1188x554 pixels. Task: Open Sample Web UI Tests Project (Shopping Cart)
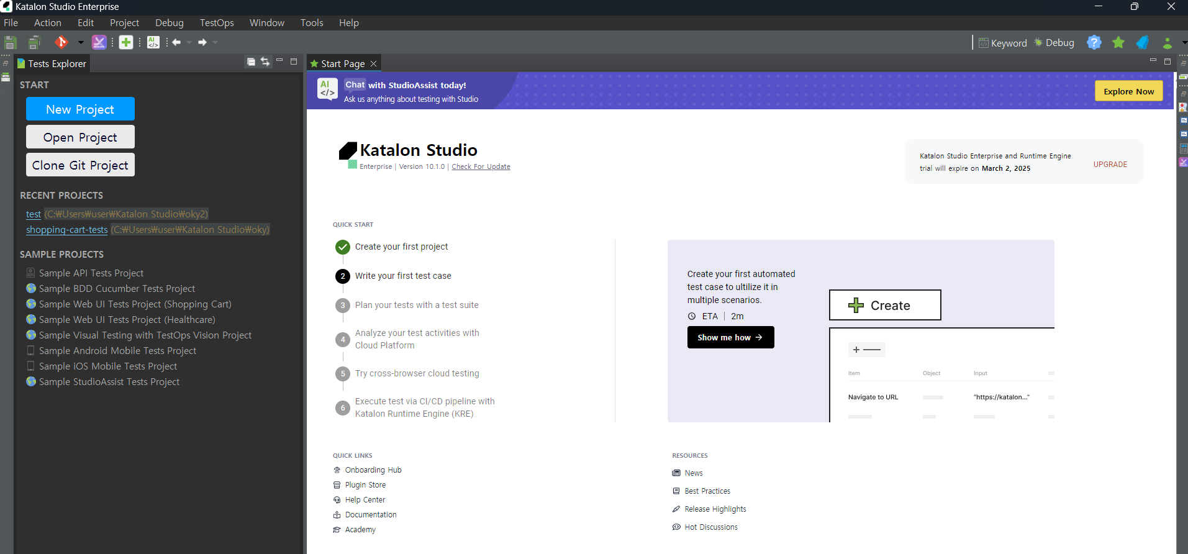coord(135,304)
